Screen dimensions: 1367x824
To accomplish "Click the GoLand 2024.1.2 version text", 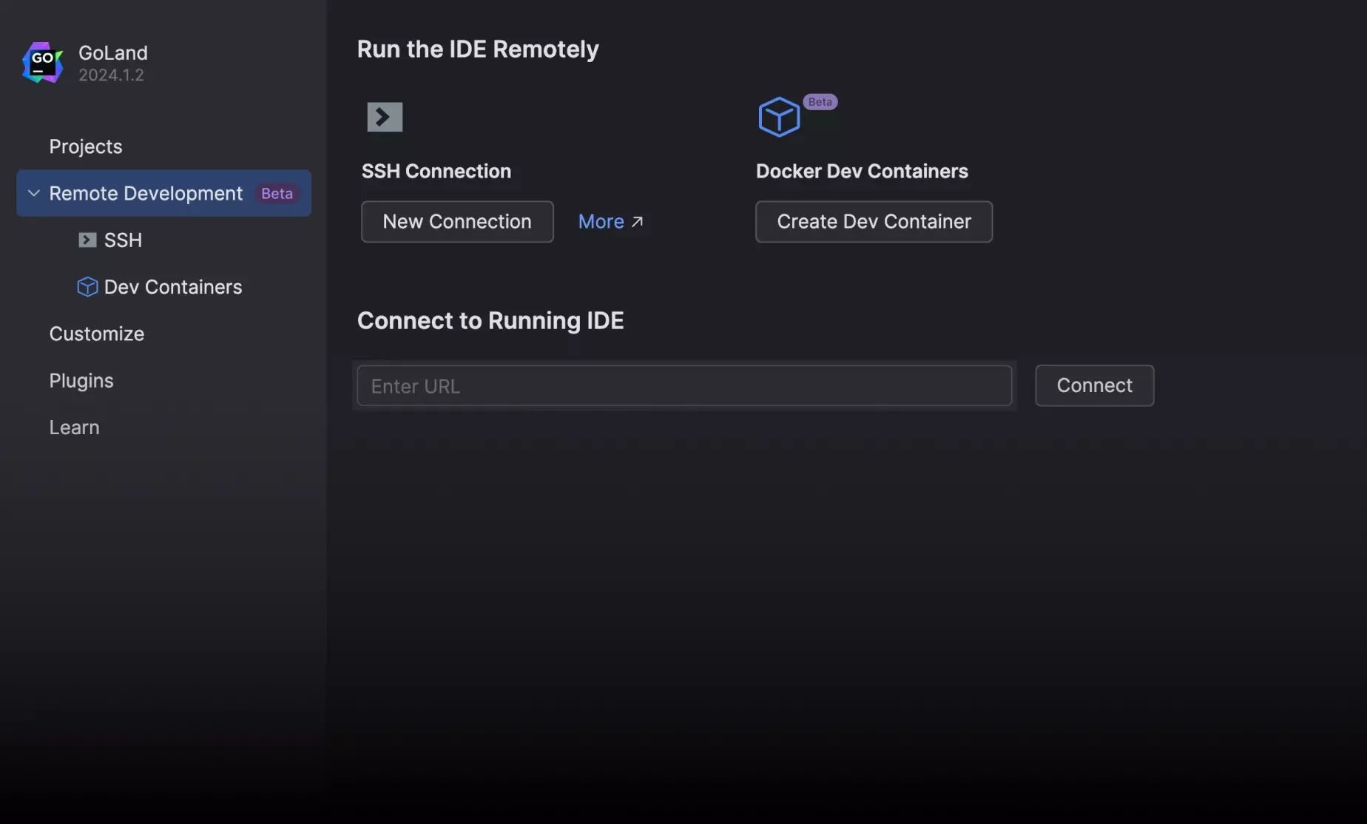I will pyautogui.click(x=111, y=75).
